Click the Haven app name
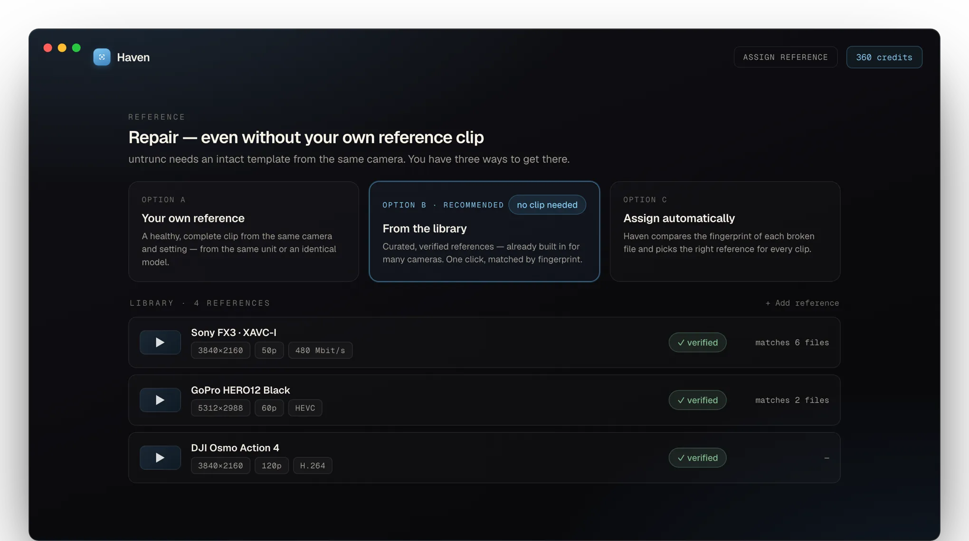 (133, 57)
